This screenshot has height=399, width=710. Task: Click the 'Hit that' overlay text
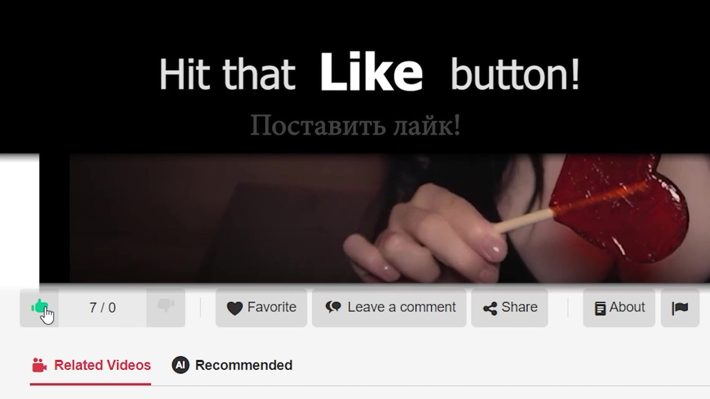[227, 75]
